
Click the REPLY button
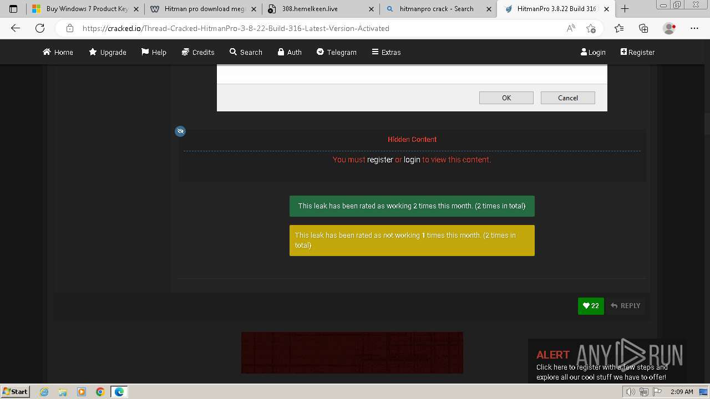pyautogui.click(x=625, y=306)
